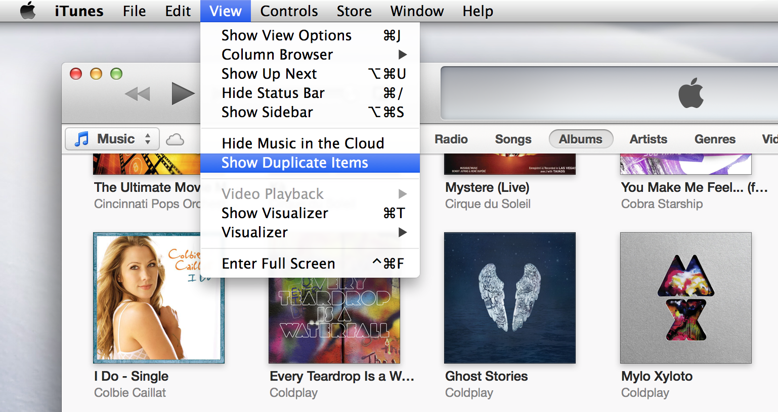Click the Mylo Xyloto album title
The height and width of the screenshot is (412, 778).
657,377
